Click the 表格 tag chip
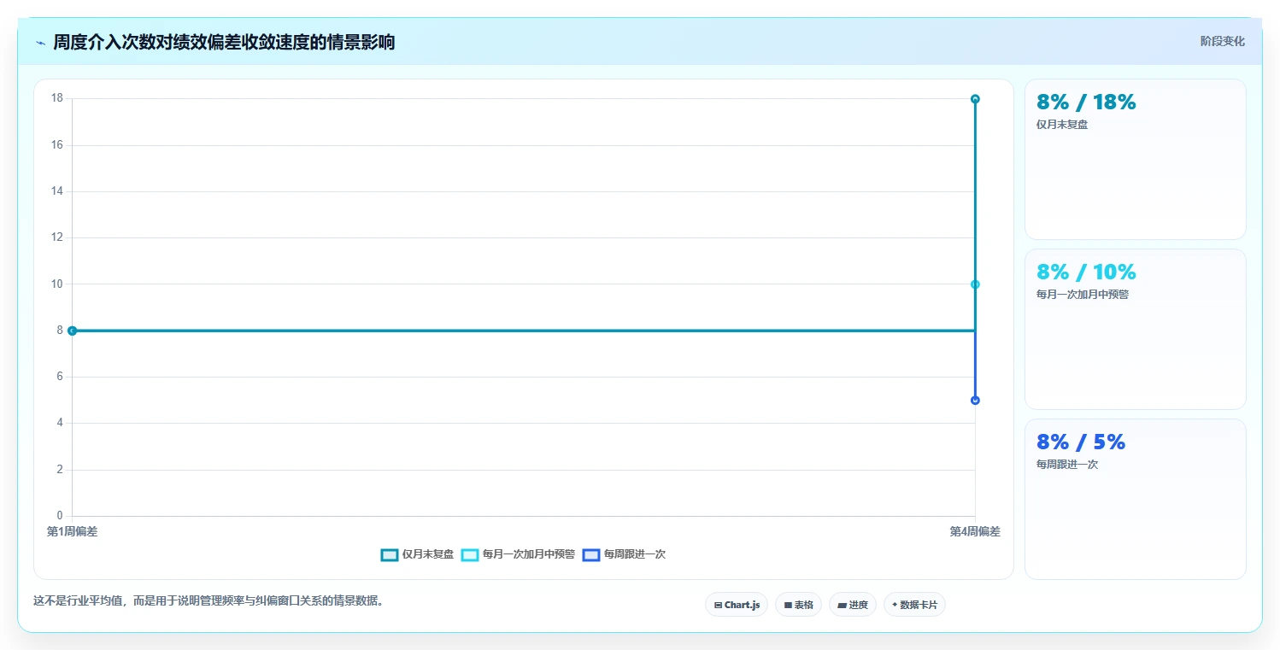Viewport: 1280px width, 650px height. tap(798, 605)
